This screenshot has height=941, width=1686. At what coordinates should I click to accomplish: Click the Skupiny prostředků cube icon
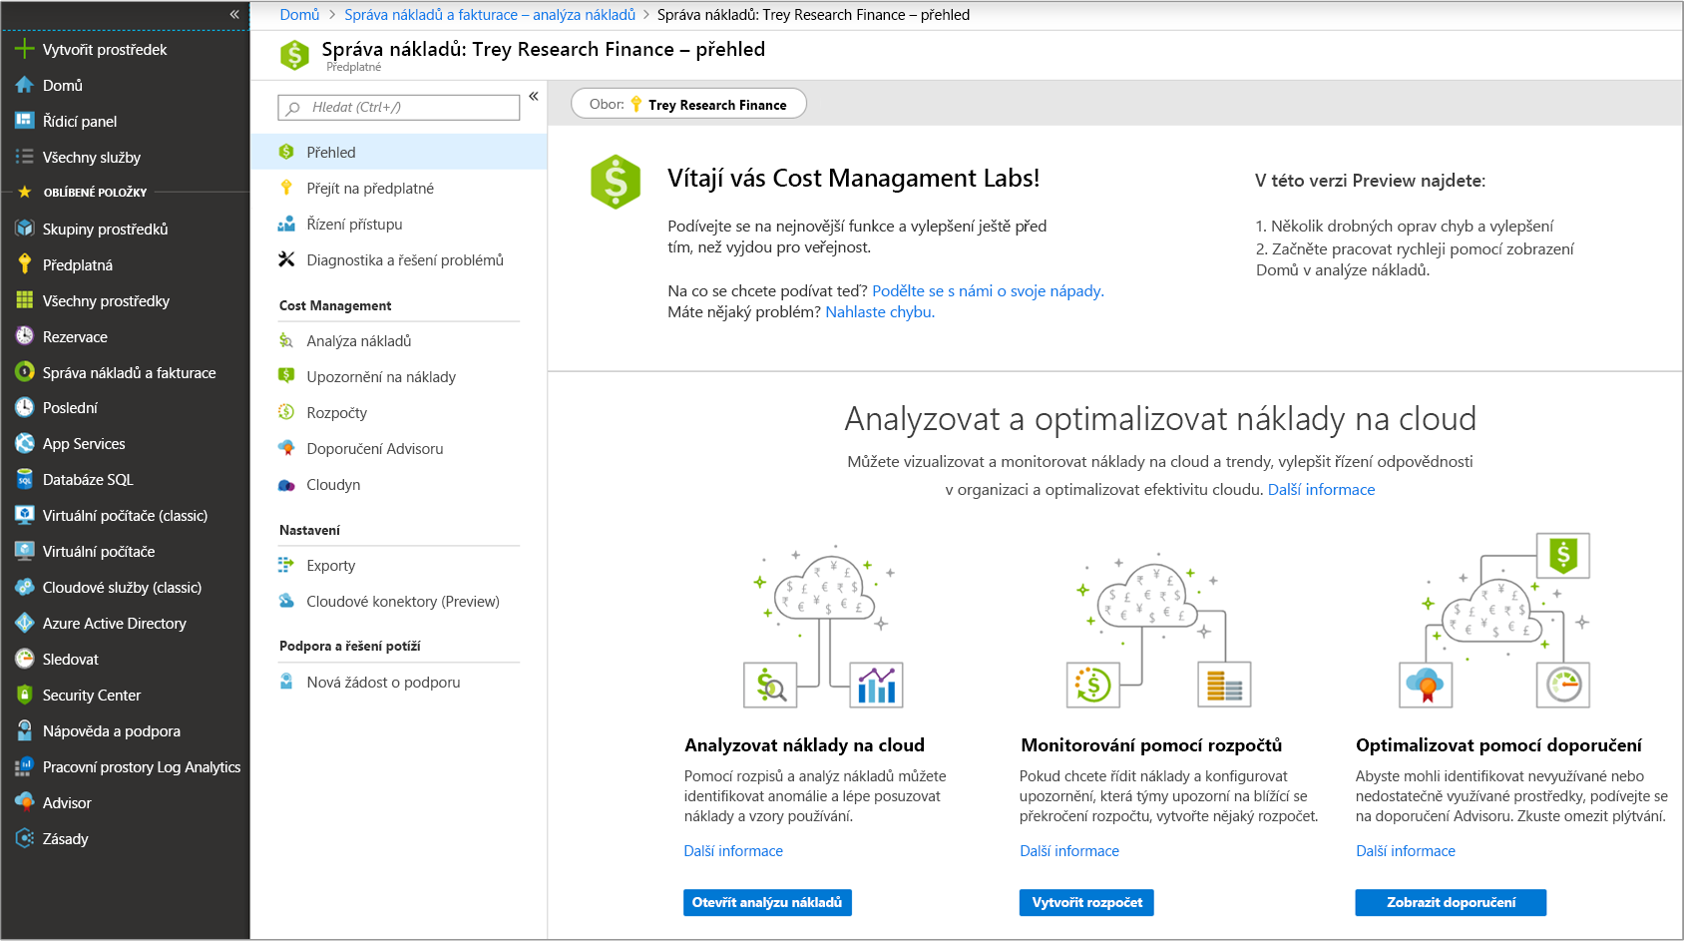(x=24, y=229)
